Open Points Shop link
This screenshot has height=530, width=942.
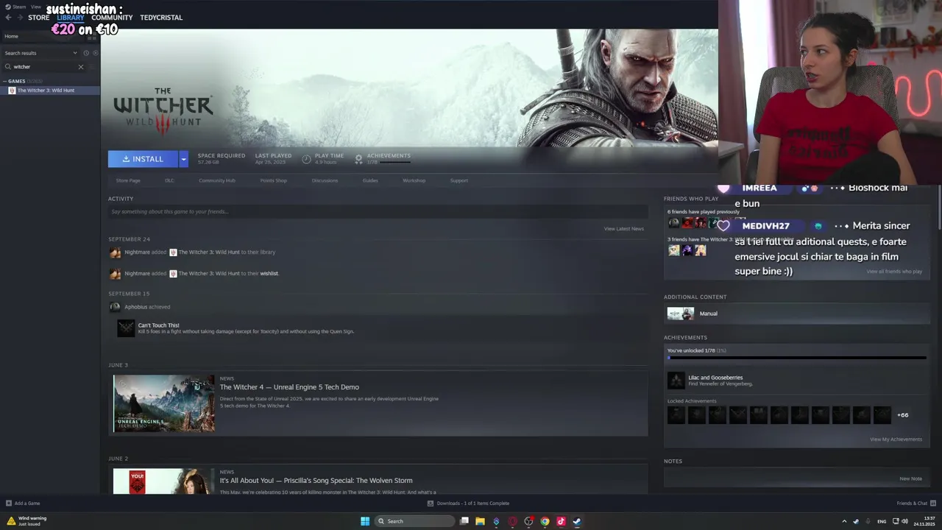tap(274, 180)
